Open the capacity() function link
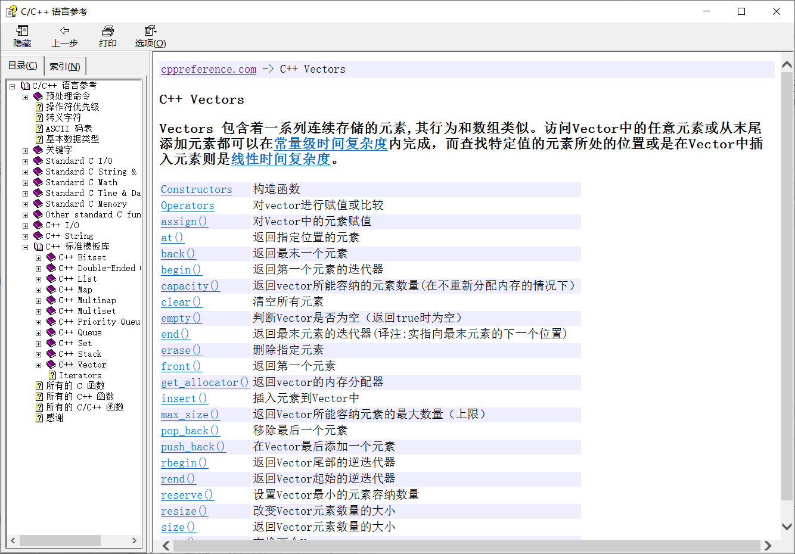The image size is (795, 554). pyautogui.click(x=190, y=286)
